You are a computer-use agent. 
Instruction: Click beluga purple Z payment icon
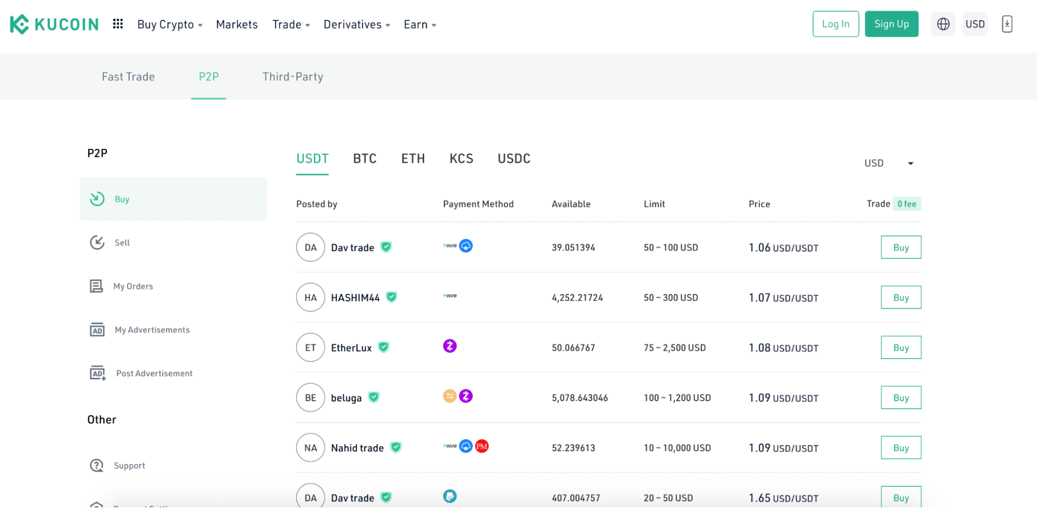coord(466,396)
